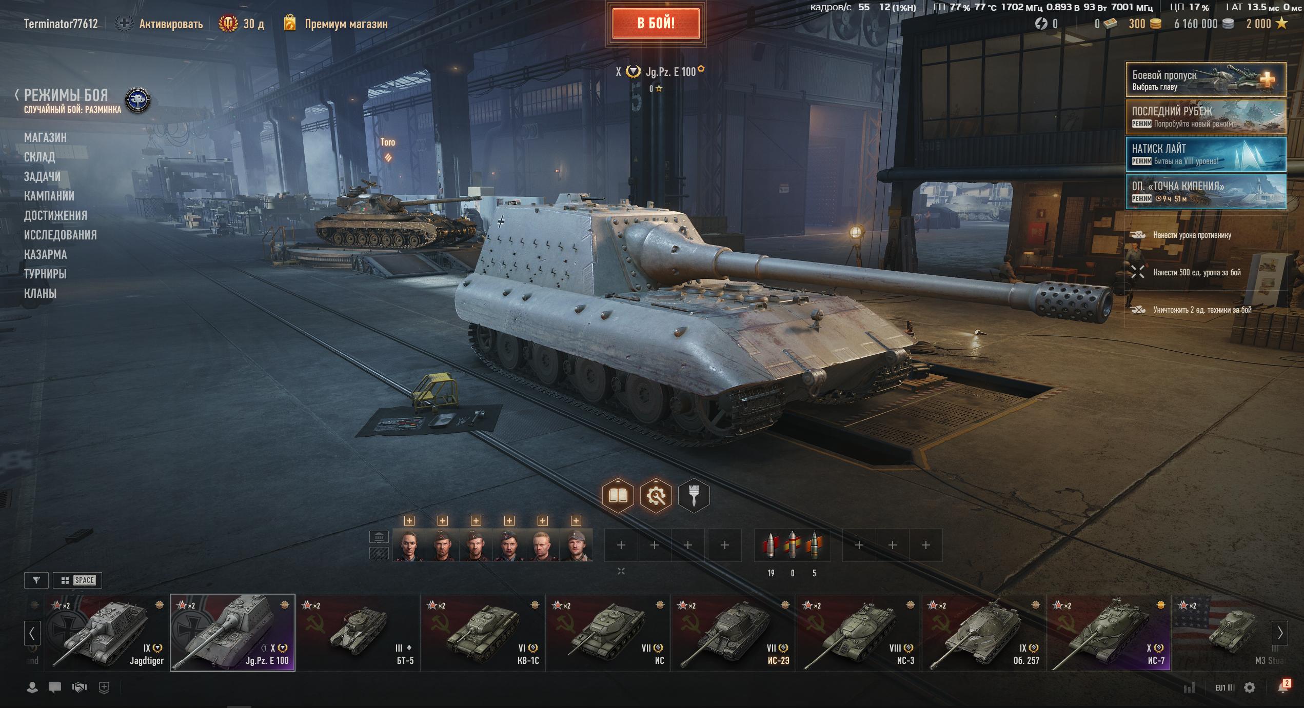Toggle the crew retraining striped icon
1304x708 pixels.
tap(379, 553)
